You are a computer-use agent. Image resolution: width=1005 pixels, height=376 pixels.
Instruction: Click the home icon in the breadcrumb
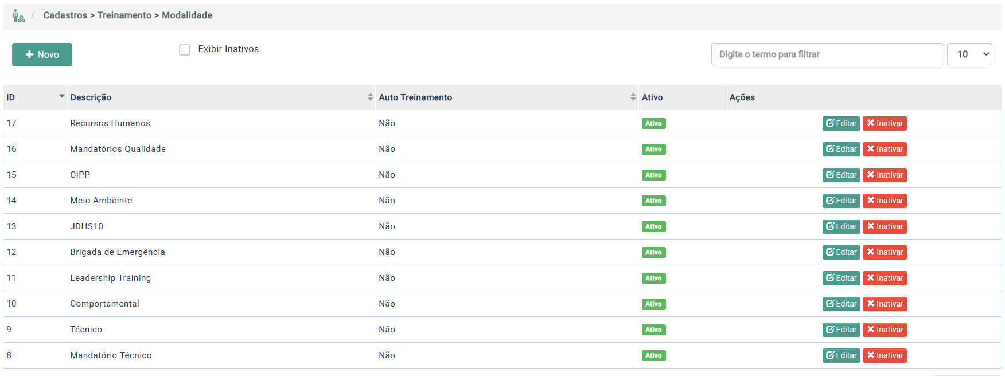click(18, 16)
